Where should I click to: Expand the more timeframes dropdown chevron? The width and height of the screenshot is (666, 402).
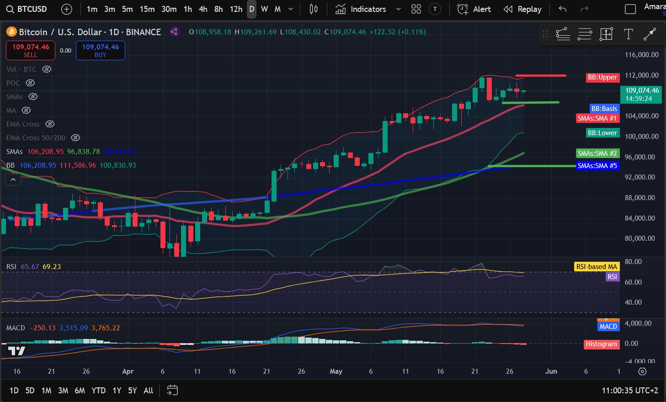click(291, 9)
